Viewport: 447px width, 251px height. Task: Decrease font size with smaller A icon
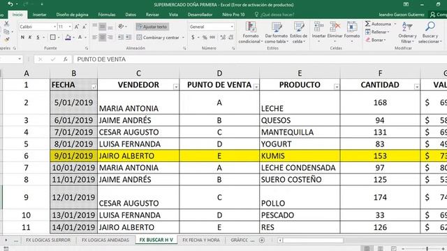[85, 26]
